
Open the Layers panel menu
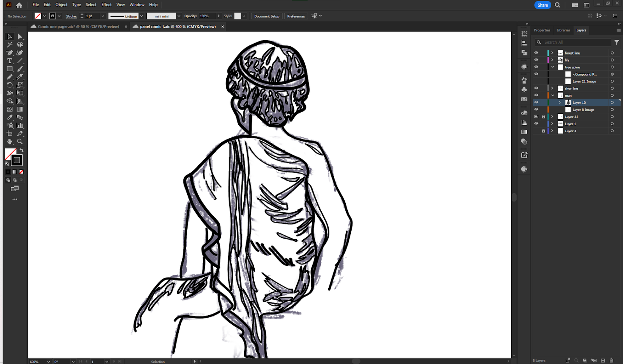click(619, 30)
